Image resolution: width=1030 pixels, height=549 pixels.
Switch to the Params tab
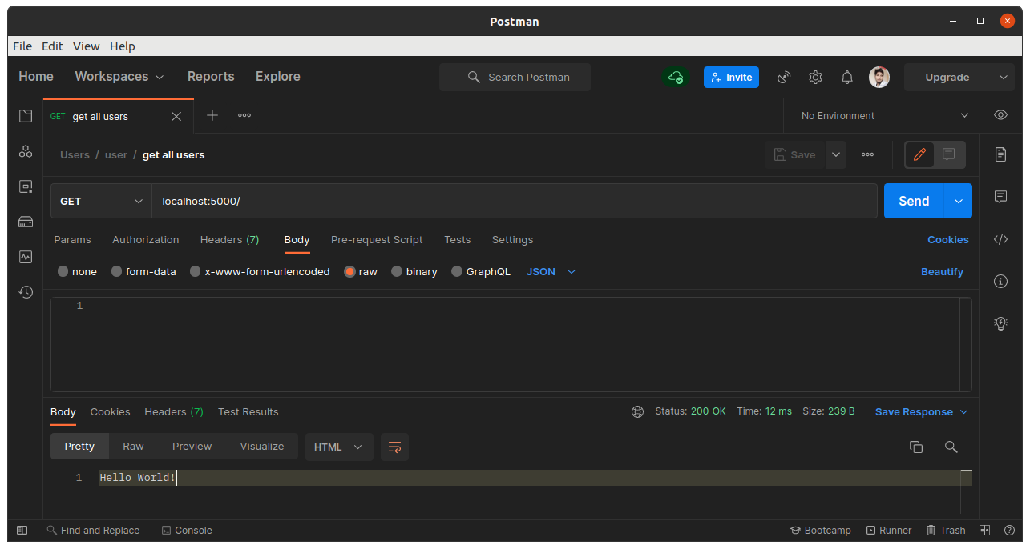pyautogui.click(x=72, y=240)
